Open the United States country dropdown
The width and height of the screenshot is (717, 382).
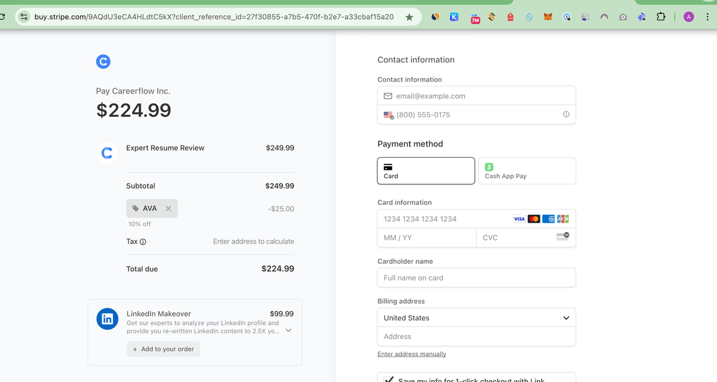coord(476,318)
